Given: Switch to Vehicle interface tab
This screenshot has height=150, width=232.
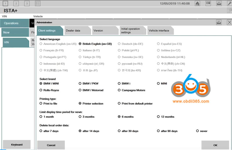Looking at the screenshot, I should pyautogui.click(x=161, y=31).
